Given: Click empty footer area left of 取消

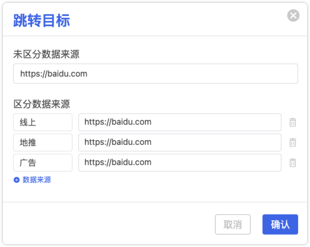Looking at the screenshot, I should coord(109,224).
